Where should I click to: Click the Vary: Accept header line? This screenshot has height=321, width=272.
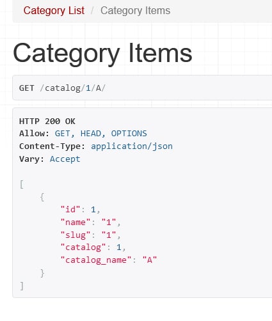pyautogui.click(x=50, y=159)
